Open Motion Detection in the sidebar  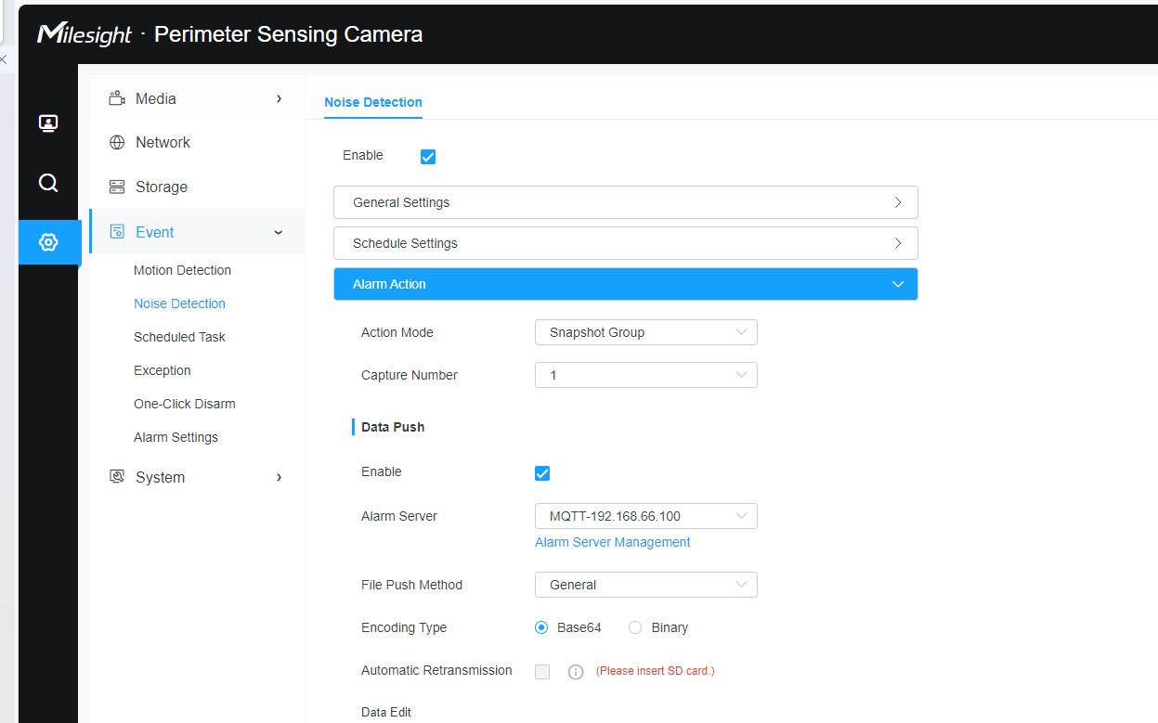[182, 270]
